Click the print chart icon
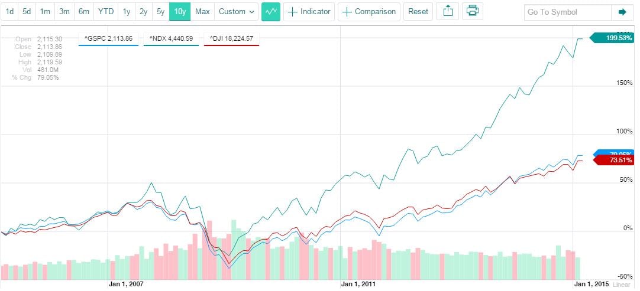The image size is (640, 291). [x=471, y=12]
